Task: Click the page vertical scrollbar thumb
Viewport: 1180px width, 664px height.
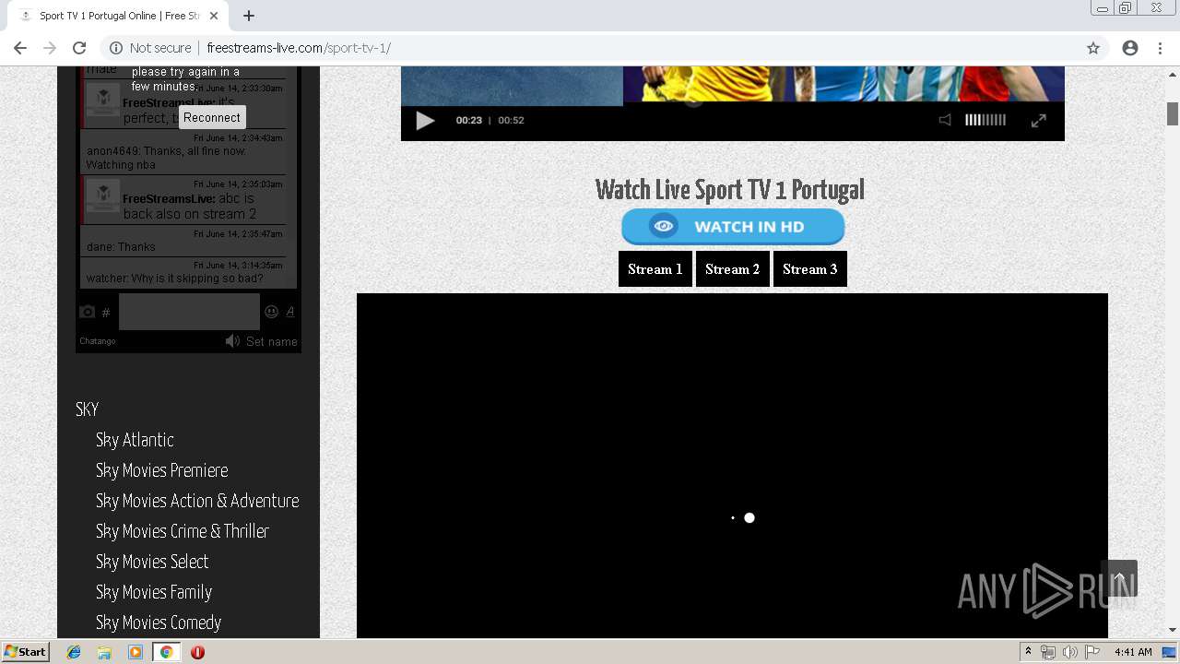Action: point(1173,113)
